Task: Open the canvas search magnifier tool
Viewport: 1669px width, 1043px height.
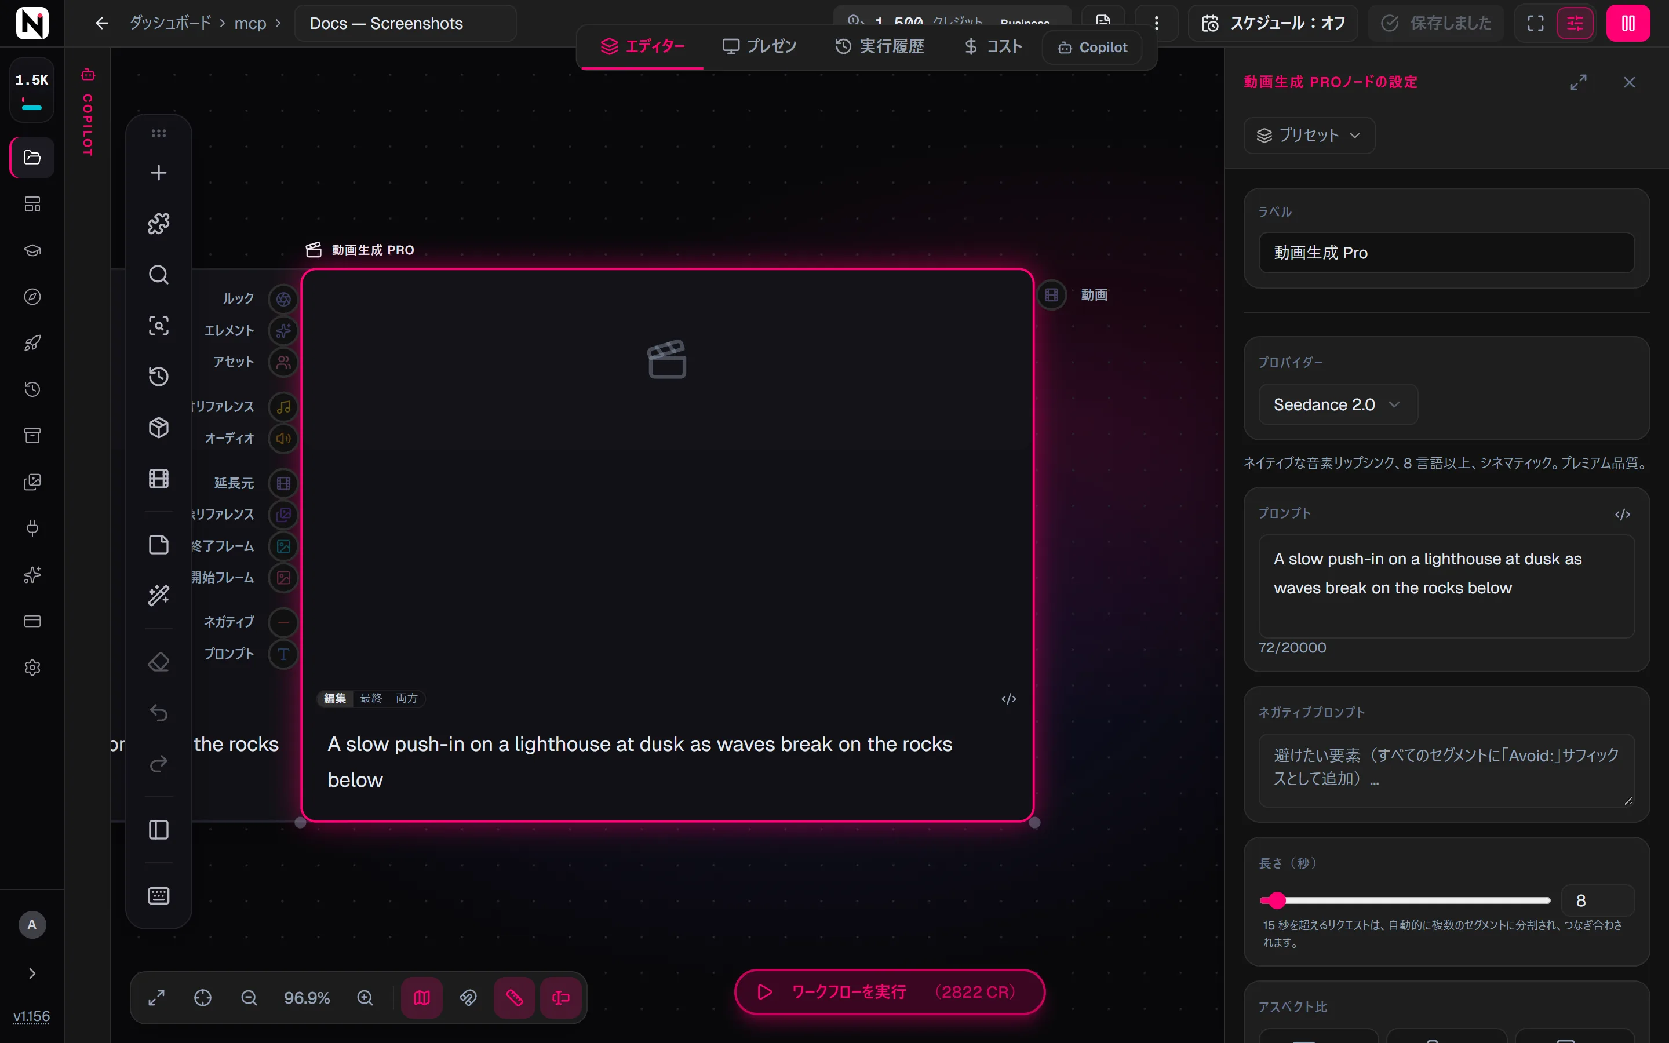Action: coord(159,275)
